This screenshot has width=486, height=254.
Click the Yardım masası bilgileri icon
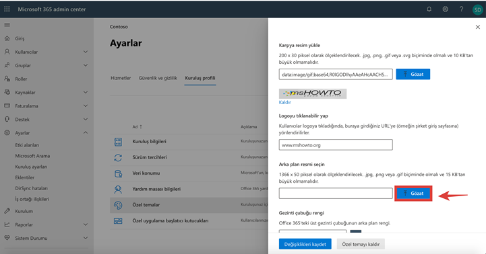118,189
